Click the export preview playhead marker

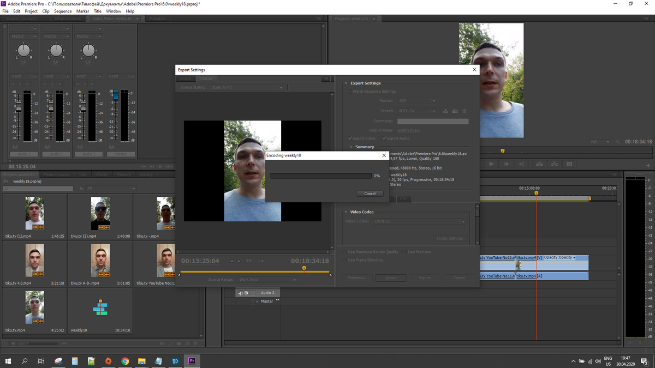click(x=304, y=268)
